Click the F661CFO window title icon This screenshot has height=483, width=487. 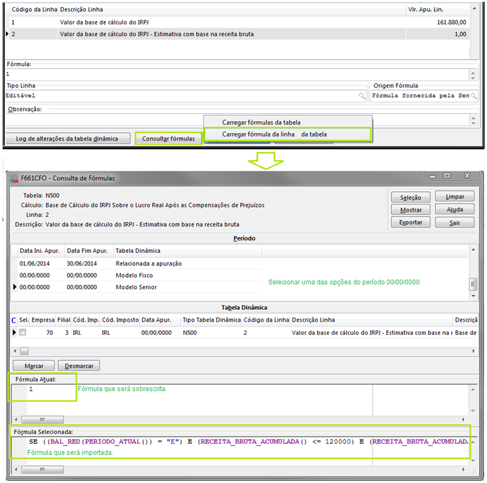pyautogui.click(x=14, y=178)
